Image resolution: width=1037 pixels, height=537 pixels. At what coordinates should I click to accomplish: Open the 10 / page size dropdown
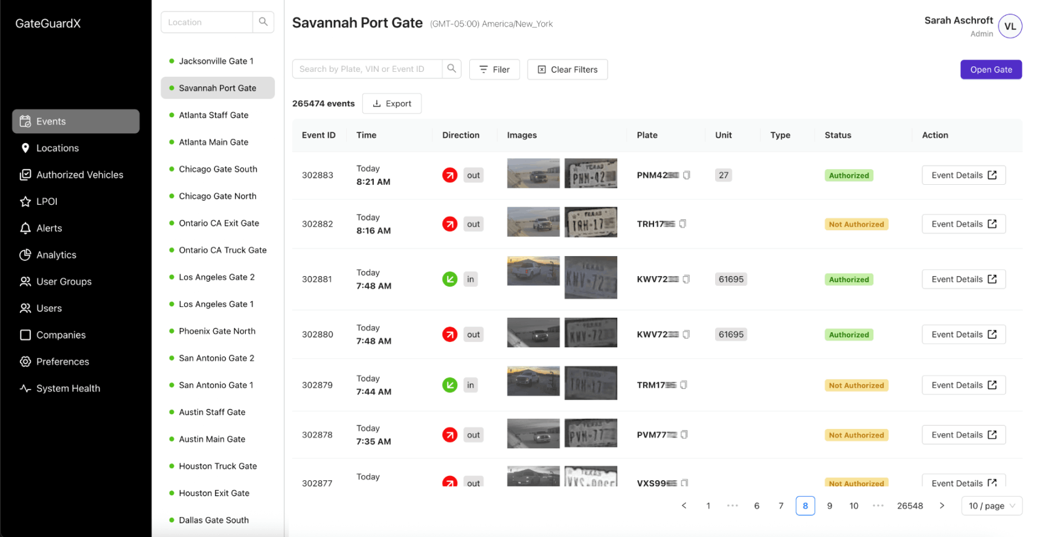click(992, 506)
